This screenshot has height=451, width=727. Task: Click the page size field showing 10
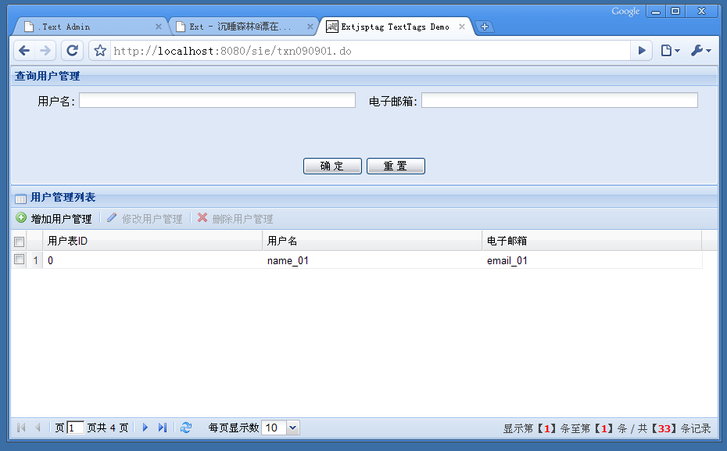pos(274,428)
